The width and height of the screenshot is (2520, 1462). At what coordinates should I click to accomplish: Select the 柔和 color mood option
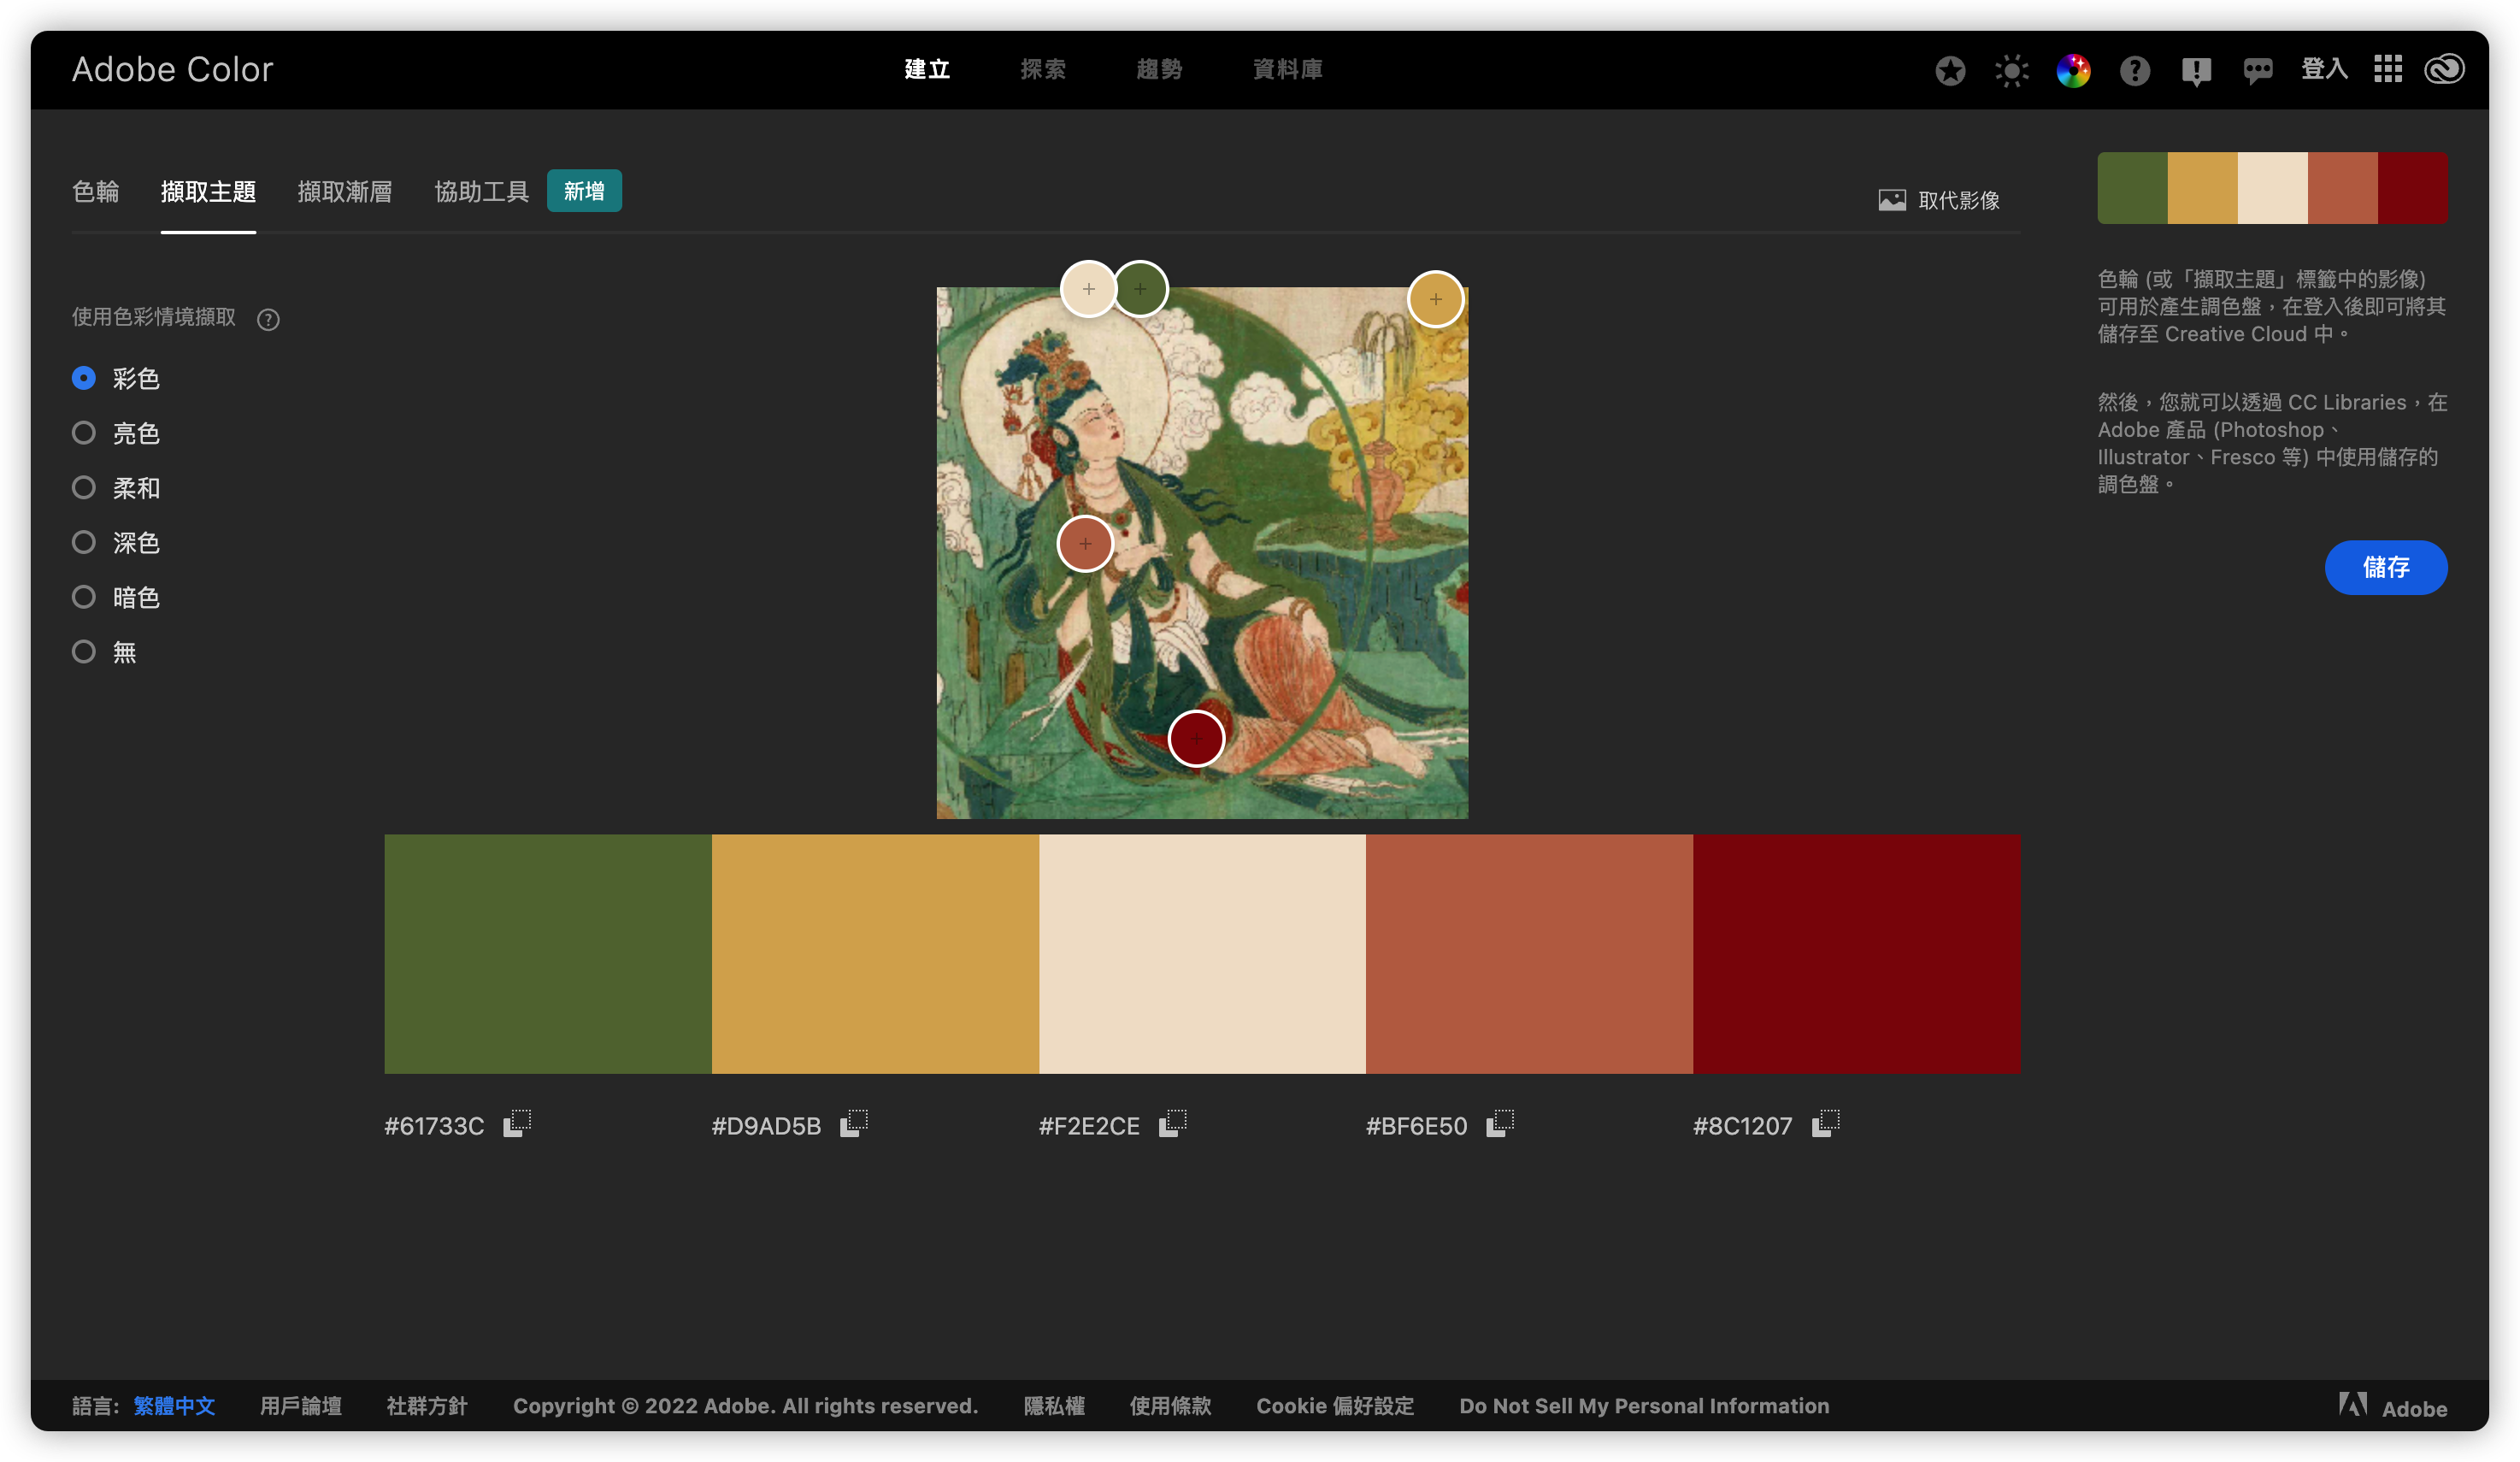coord(116,488)
